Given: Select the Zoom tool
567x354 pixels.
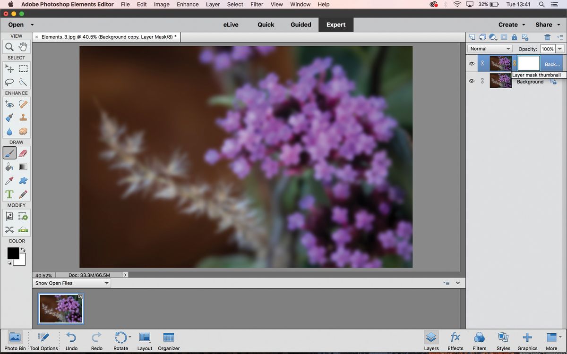Looking at the screenshot, I should coord(9,47).
